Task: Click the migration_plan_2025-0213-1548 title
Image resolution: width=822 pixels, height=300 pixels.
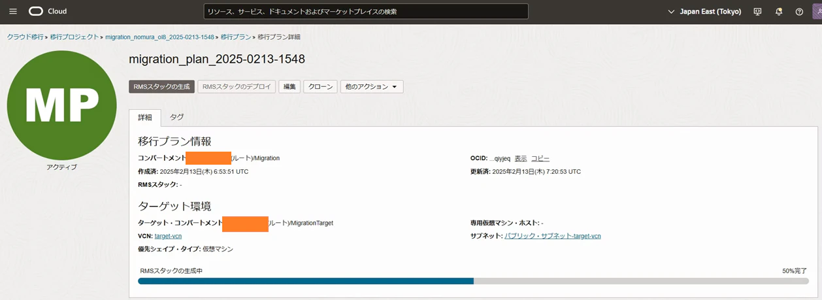Action: coord(217,59)
